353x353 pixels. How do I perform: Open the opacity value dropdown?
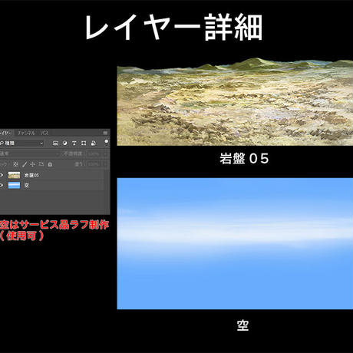tap(97, 153)
